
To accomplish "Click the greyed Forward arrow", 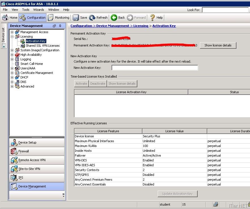I will [x=130, y=18].
